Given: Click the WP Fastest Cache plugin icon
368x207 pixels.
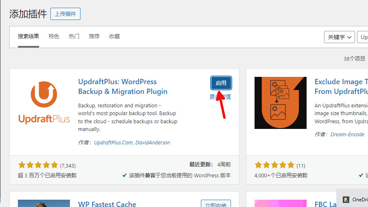Looking at the screenshot, I should (44, 203).
